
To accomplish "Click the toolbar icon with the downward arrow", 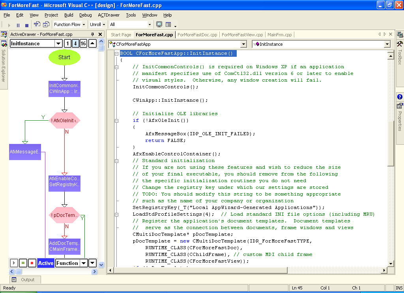I will tap(46, 24).
